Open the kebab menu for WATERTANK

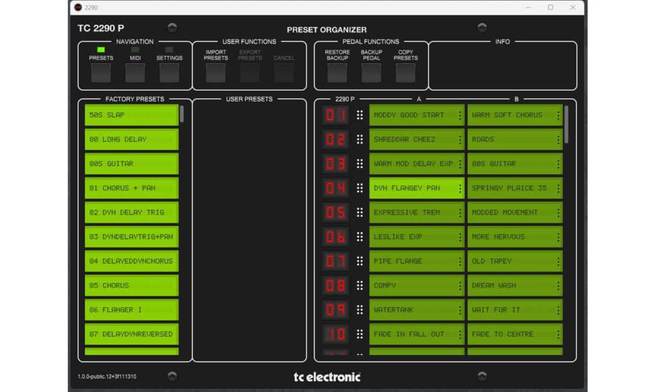pyautogui.click(x=460, y=310)
